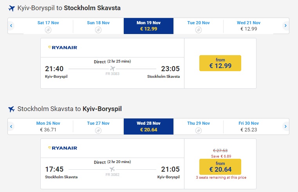The height and width of the screenshot is (192, 298).
Task: Show later outbound dates with right arrow
Action: click(285, 26)
